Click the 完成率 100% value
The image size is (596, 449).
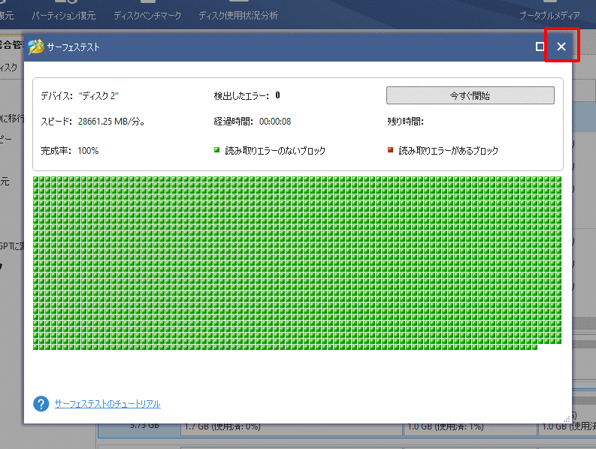[x=88, y=151]
